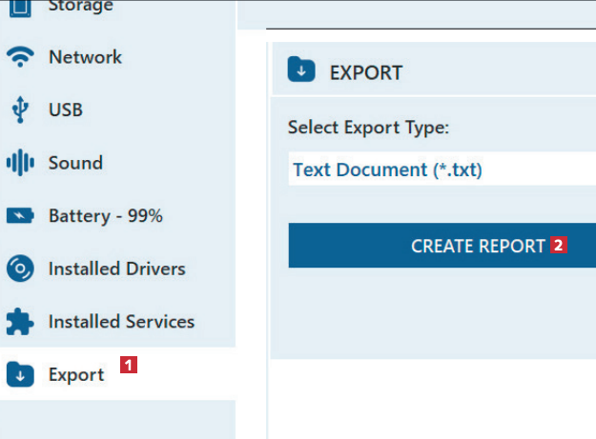Open the Network section label

coord(85,57)
